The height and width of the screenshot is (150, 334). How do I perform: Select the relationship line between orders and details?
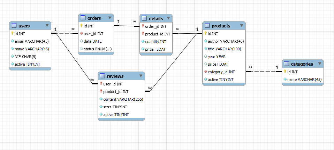(x=127, y=26)
